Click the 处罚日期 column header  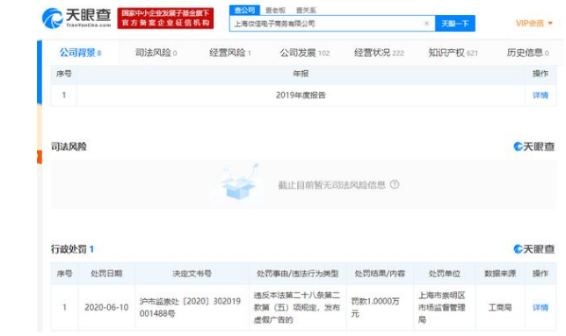click(106, 274)
